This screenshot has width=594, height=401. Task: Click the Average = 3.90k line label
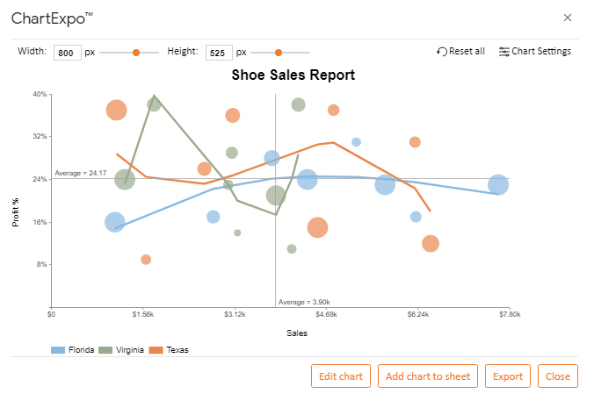click(x=304, y=302)
